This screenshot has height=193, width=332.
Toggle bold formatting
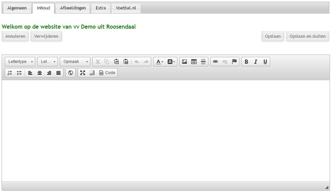246,62
